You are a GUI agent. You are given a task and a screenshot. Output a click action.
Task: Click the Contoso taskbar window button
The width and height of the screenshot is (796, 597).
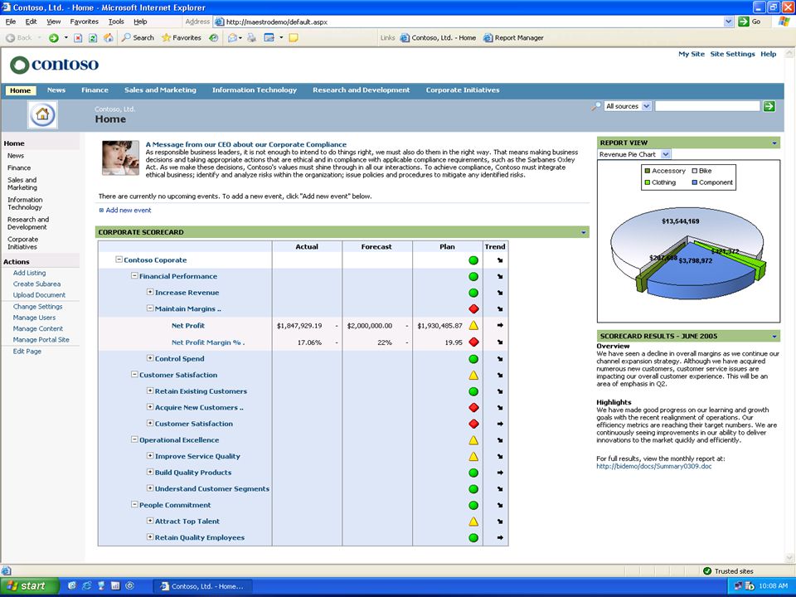click(x=203, y=586)
